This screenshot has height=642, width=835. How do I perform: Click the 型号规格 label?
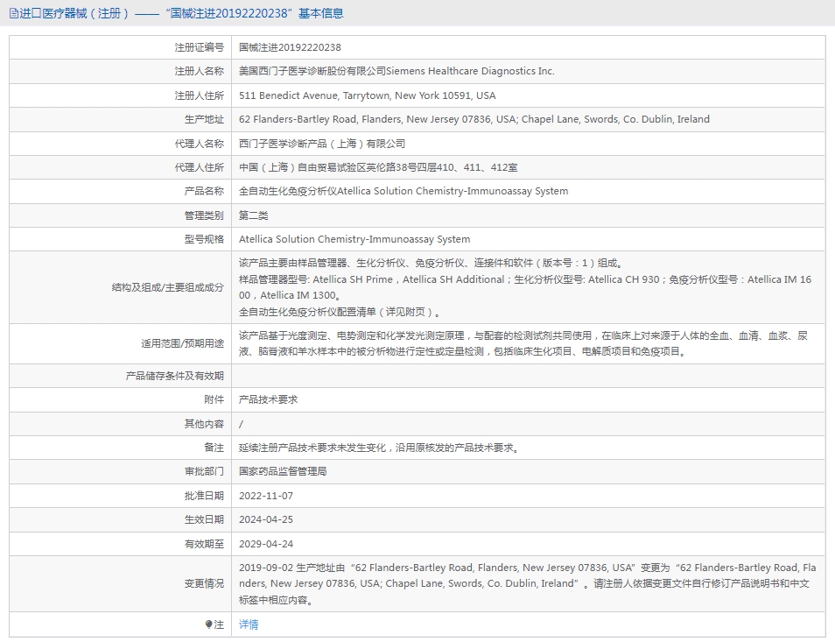click(x=204, y=239)
